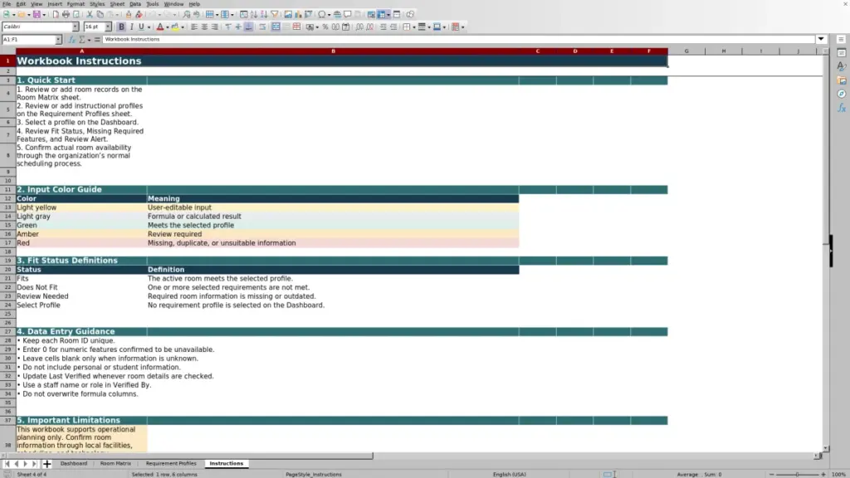
Task: Open the sidebar Styles icon
Action: (x=842, y=66)
